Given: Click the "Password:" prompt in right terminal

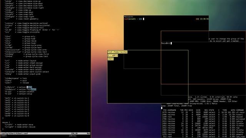Looking at the screenshot, I should pyautogui.click(x=166, y=43).
